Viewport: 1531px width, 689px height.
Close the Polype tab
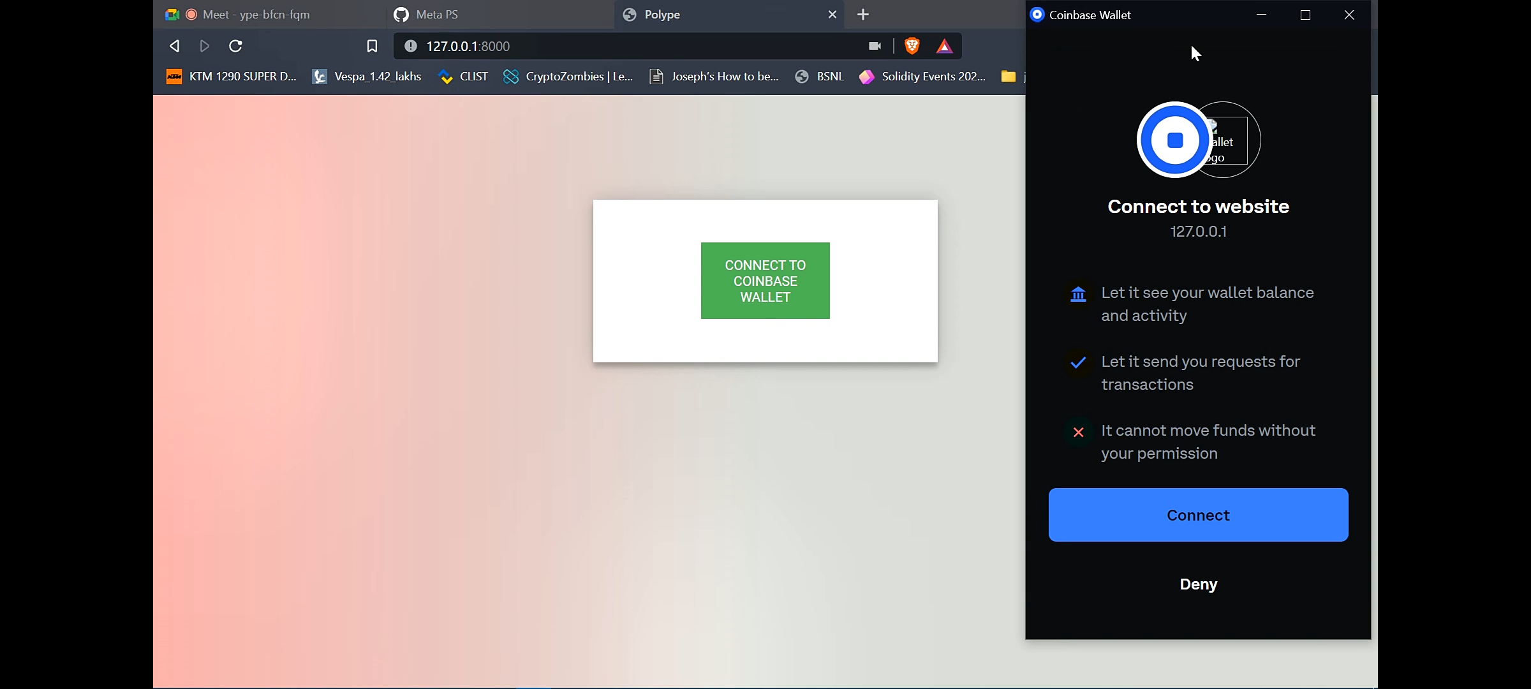coord(832,14)
